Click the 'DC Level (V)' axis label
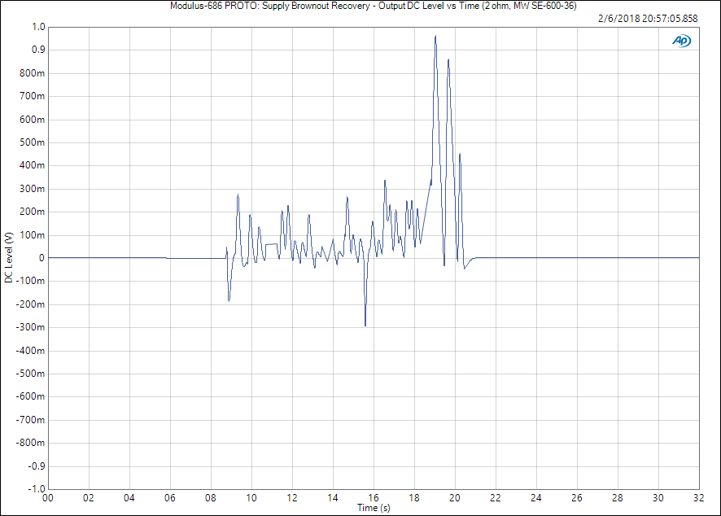Screen dimensions: 721x516 click(x=9, y=257)
